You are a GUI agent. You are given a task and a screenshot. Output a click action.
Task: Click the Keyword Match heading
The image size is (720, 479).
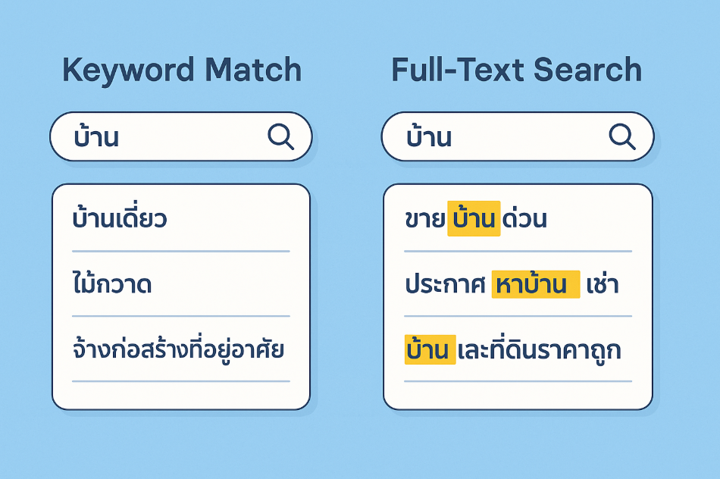pyautogui.click(x=182, y=70)
